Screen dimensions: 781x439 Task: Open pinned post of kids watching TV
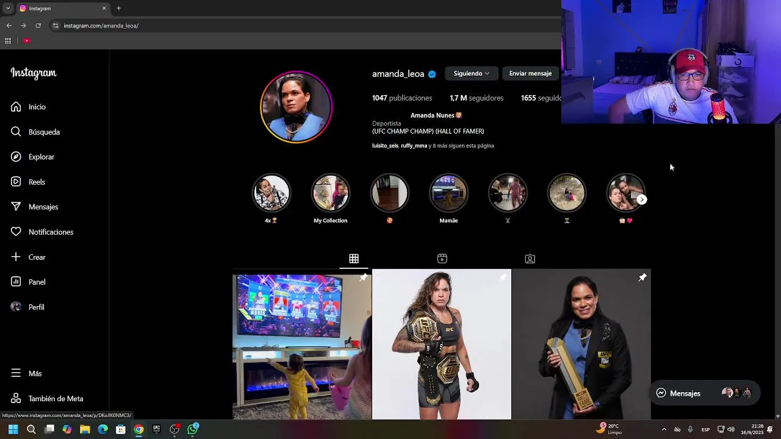click(301, 344)
